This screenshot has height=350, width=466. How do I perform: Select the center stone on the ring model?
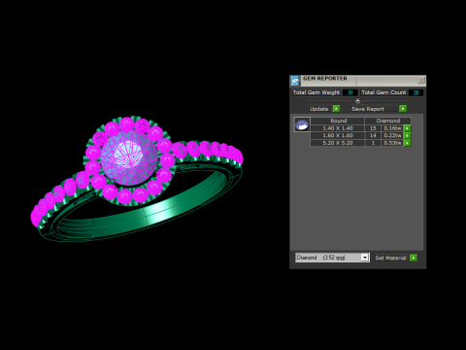click(x=129, y=157)
